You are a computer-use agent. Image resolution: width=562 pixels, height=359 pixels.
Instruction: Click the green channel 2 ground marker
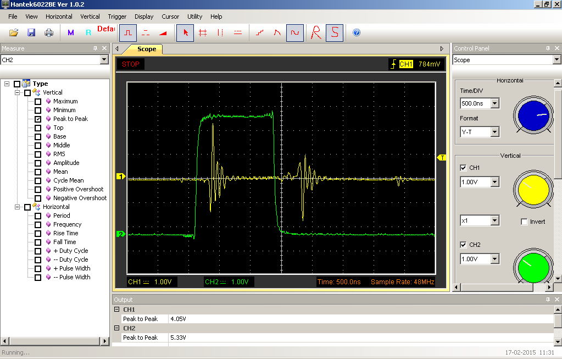tap(121, 234)
